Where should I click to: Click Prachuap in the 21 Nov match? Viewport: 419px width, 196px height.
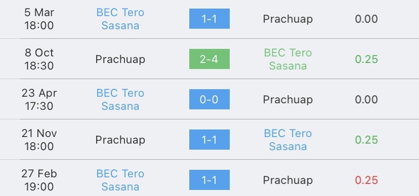point(120,140)
